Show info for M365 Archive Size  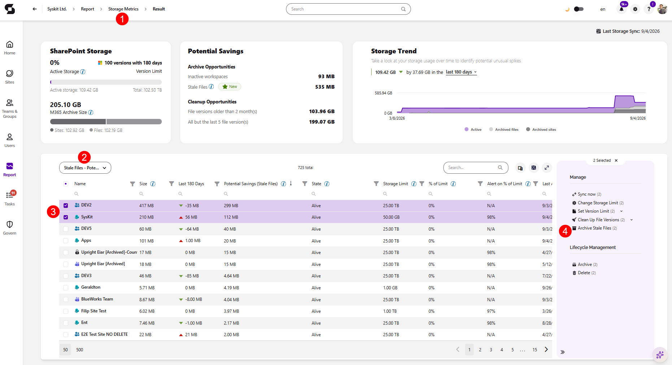(x=91, y=112)
